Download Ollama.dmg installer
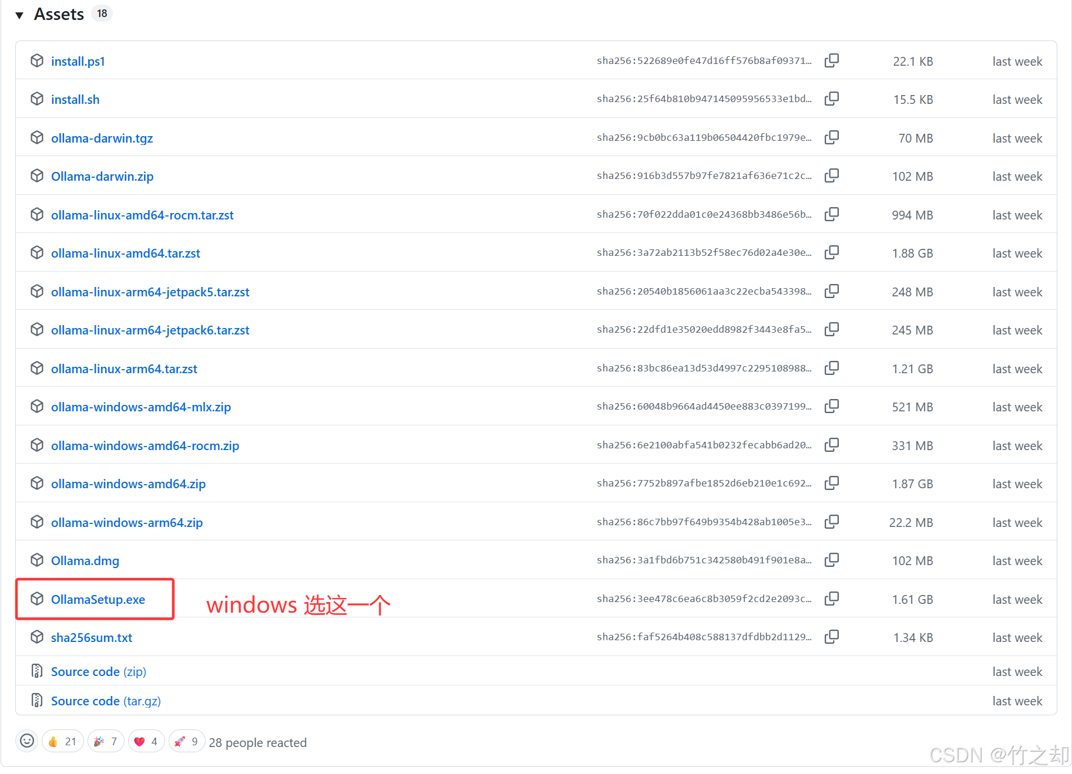The height and width of the screenshot is (774, 1072). [85, 560]
